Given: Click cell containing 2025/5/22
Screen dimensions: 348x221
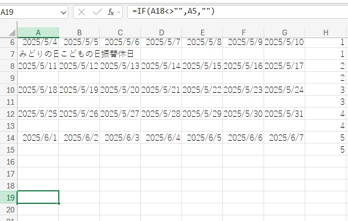Looking at the screenshot, I should click(x=203, y=90).
